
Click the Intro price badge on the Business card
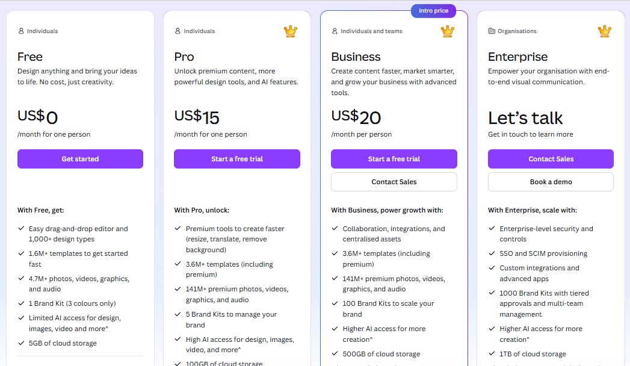pyautogui.click(x=433, y=11)
